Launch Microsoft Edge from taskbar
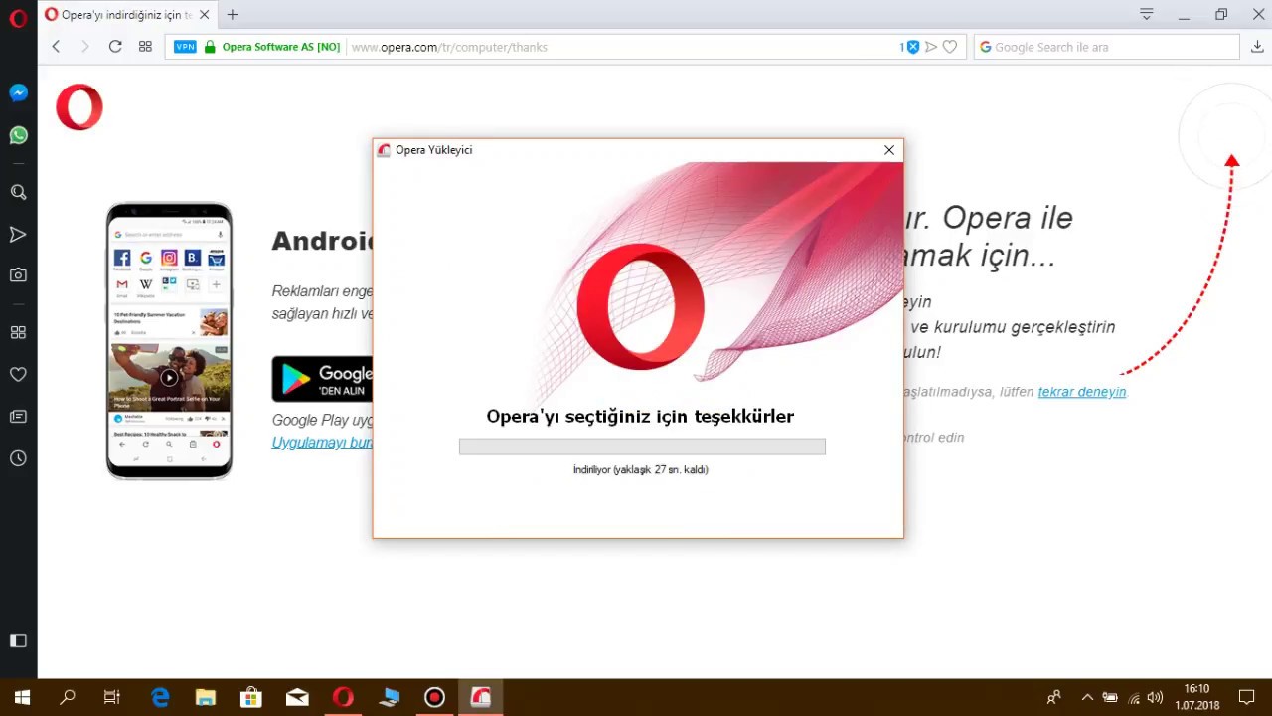 (160, 697)
